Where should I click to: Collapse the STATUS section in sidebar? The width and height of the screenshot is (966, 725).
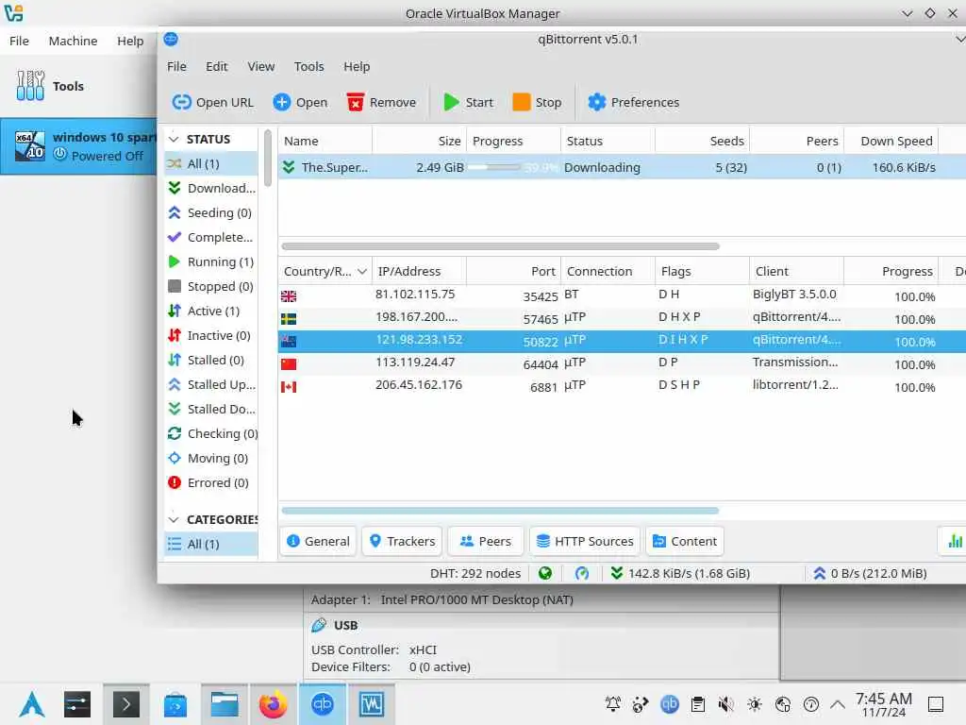click(x=174, y=140)
